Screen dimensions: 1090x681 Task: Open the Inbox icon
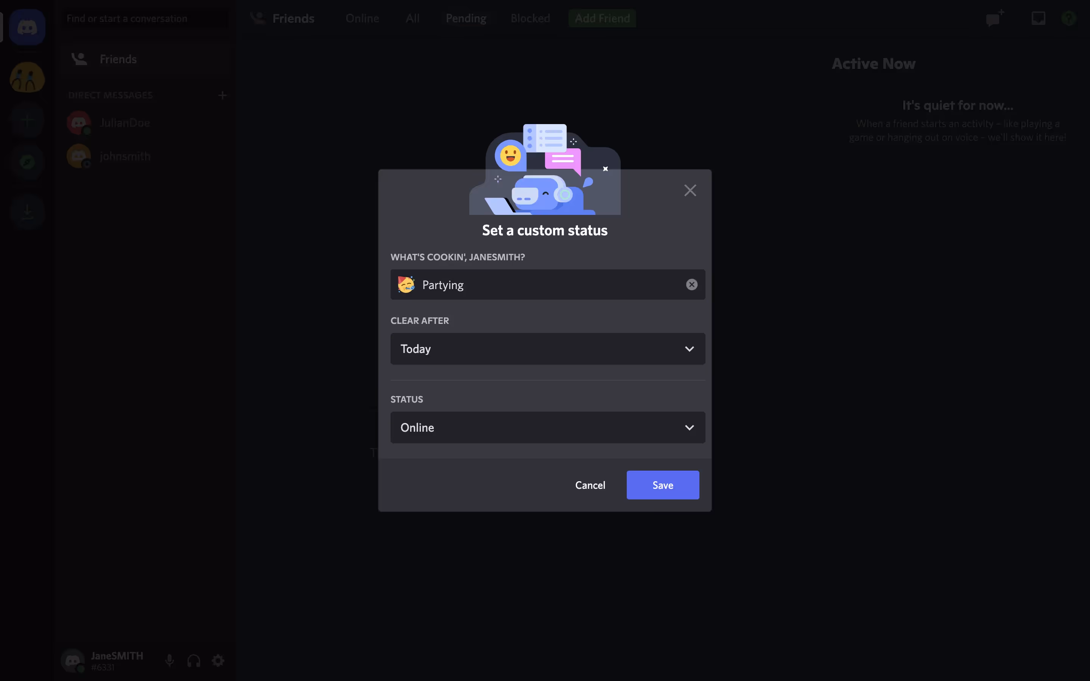[1038, 19]
